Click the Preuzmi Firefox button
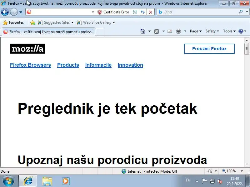 click(x=209, y=49)
